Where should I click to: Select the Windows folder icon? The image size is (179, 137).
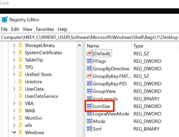coord(20,132)
